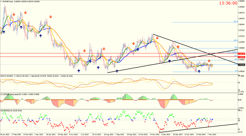Click the 14 Nov 2023 date label
The image size is (246, 136).
(x=154, y=134)
